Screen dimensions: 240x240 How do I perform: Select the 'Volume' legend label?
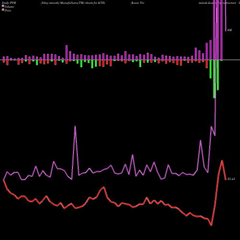pos(9,7)
